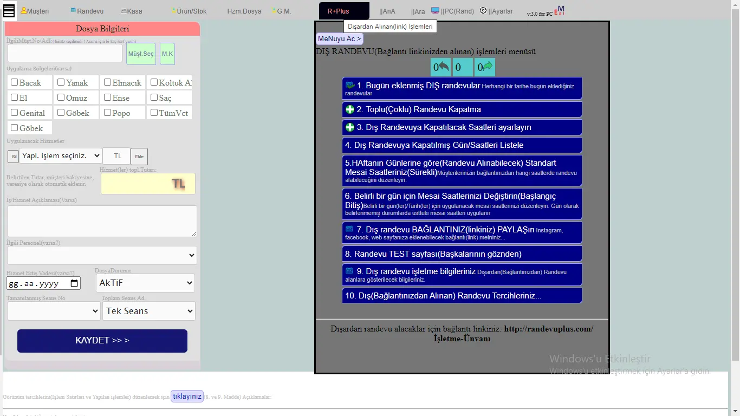
Task: Open the Tek Seans dropdown
Action: click(x=148, y=311)
